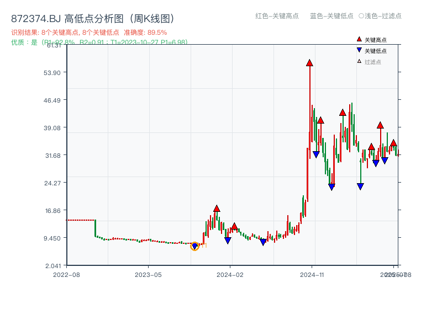Image resolution: width=442 pixels, height=331 pixels.
Task: Click the blue low triangle inside the orange circle
Action: (x=194, y=247)
